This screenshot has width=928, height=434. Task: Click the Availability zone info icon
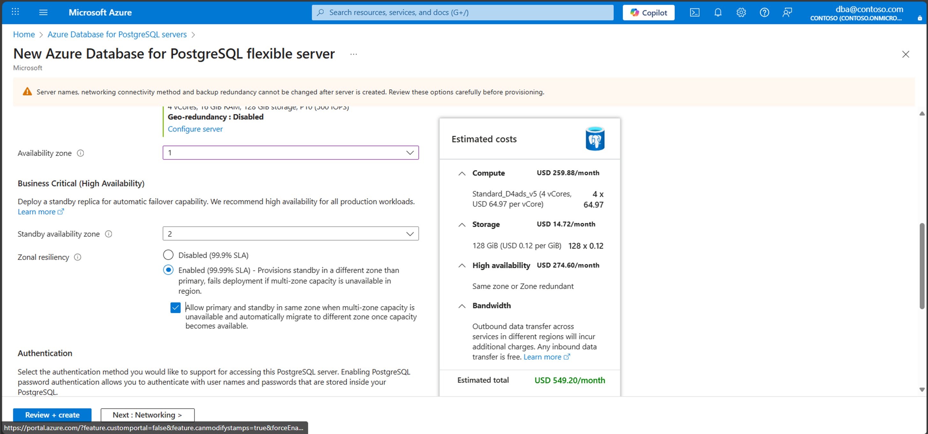(x=81, y=153)
